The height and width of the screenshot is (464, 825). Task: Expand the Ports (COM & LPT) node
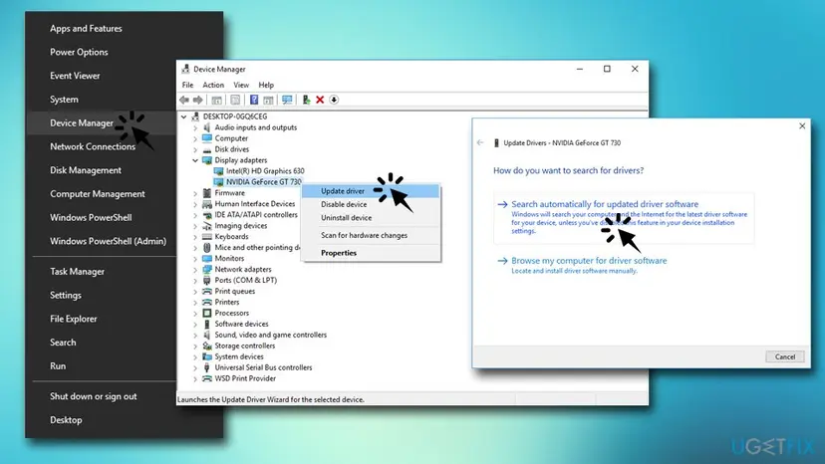coord(195,281)
